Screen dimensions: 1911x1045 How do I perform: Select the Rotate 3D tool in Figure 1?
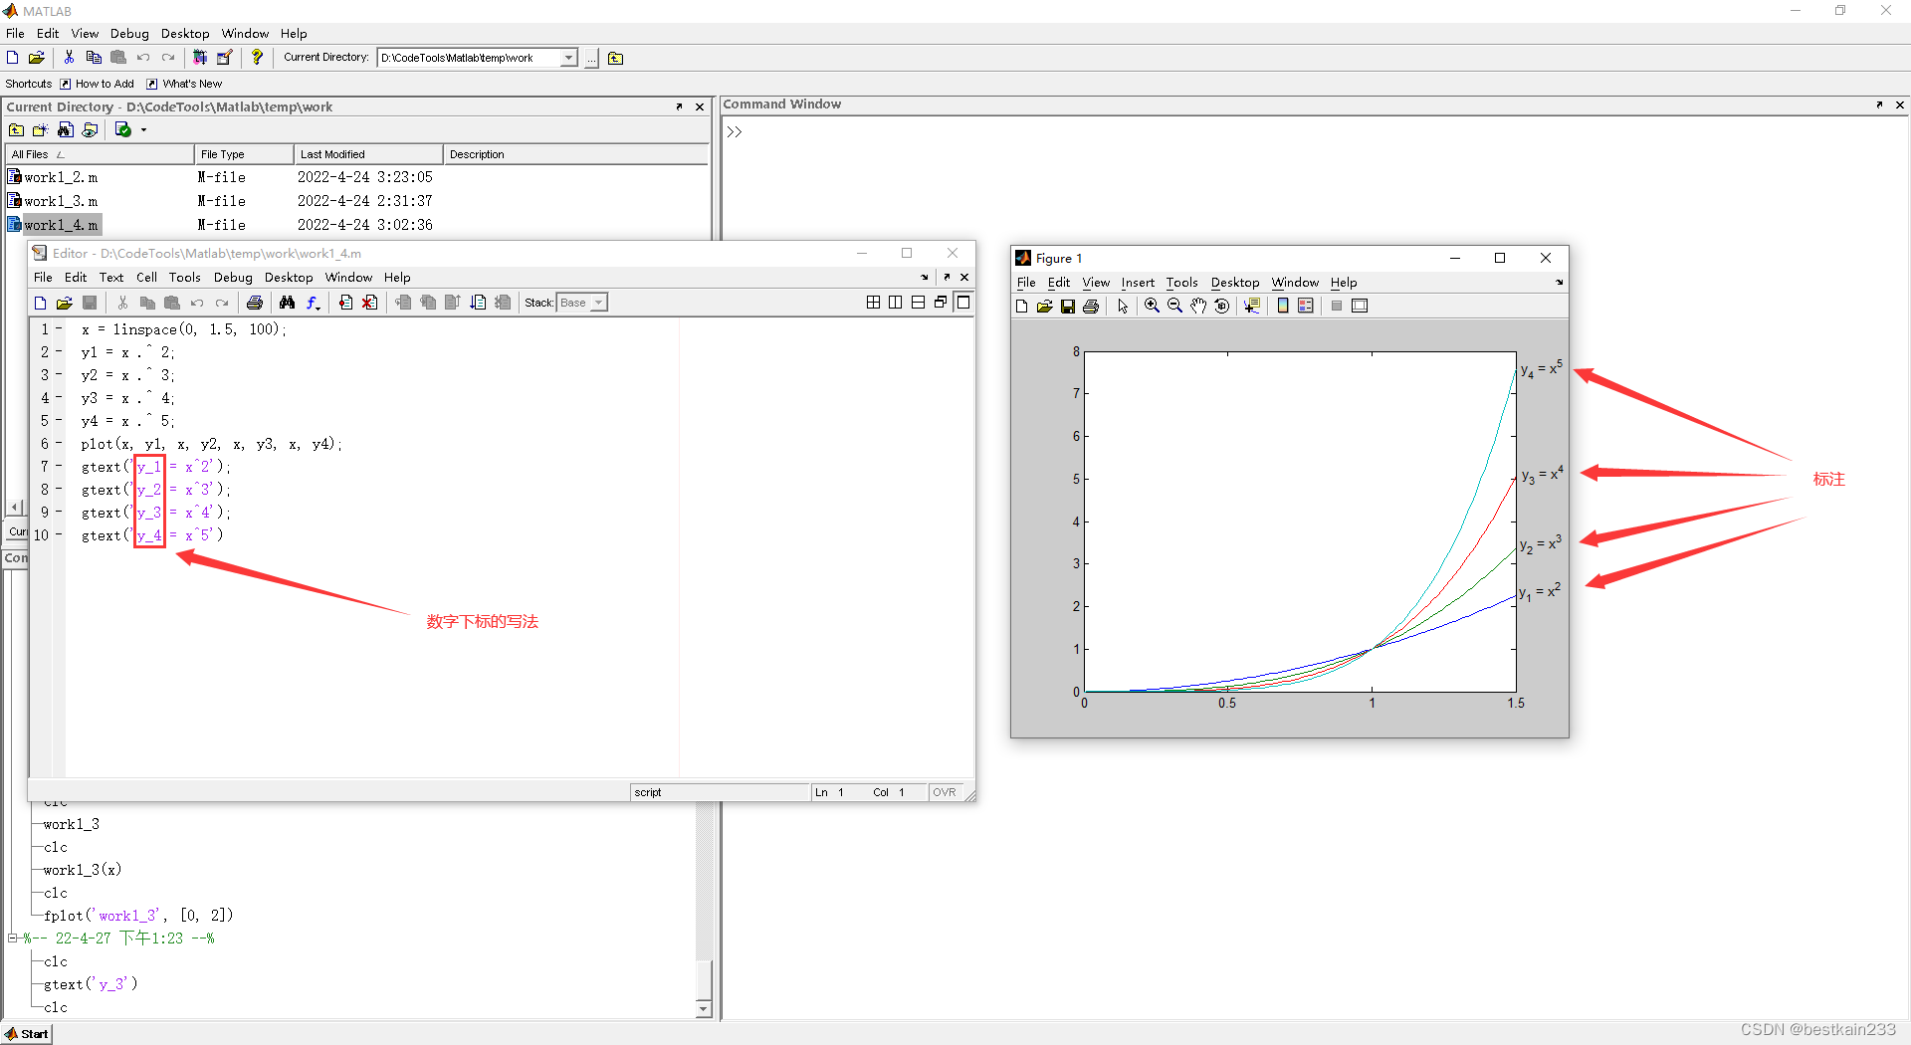tap(1222, 306)
